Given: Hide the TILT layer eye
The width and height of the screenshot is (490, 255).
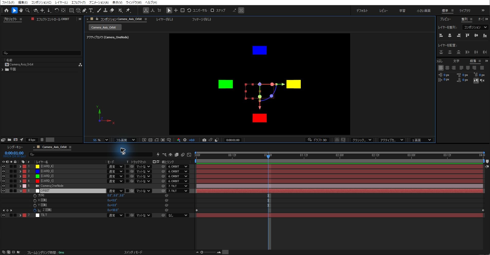Looking at the screenshot, I should pyautogui.click(x=4, y=215).
